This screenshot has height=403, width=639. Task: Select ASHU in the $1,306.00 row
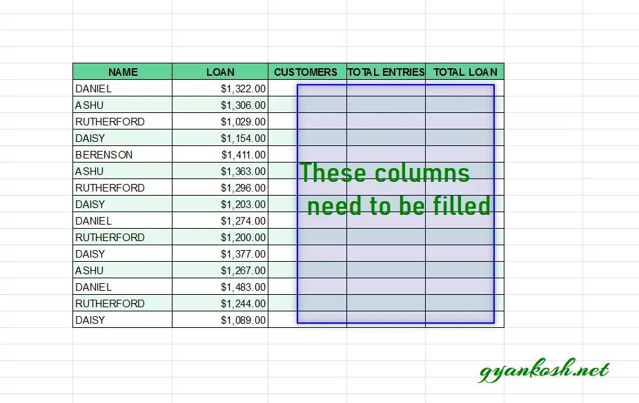coord(123,105)
